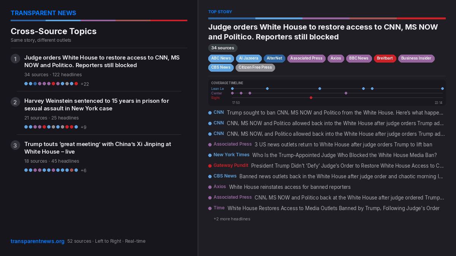
Task: Filter by the Al Jazeera chip
Action: [249, 58]
